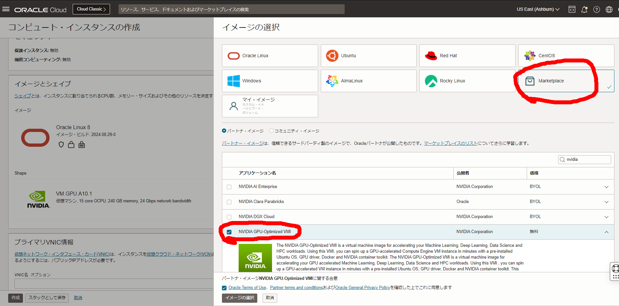Check the NVIDIA DGX Cloud checkbox
This screenshot has height=306, width=619.
[x=229, y=217]
